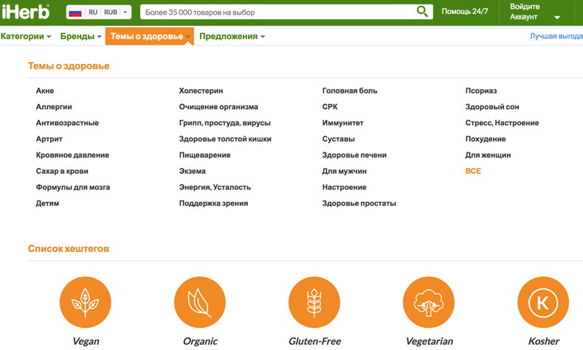Viewport: 583px width, 350px height.
Task: Select the Kosher K icon
Action: pos(543,302)
